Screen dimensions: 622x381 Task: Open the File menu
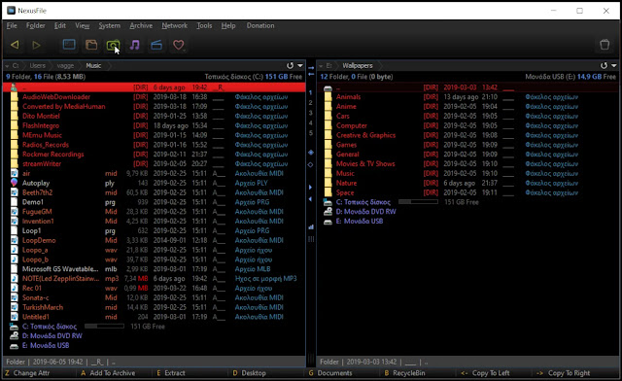(12, 25)
